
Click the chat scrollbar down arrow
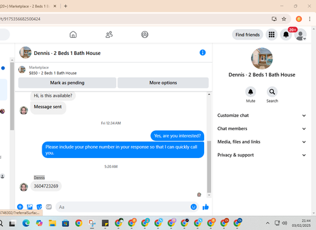tap(209, 195)
